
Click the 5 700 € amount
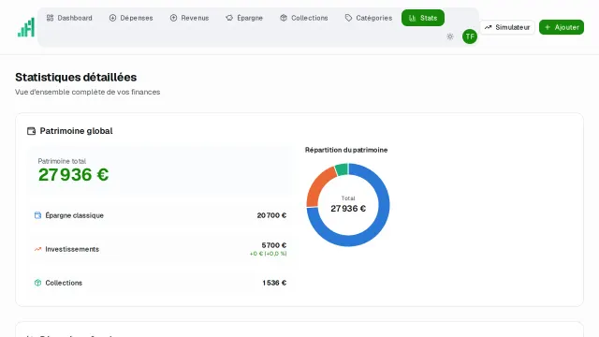[274, 245]
